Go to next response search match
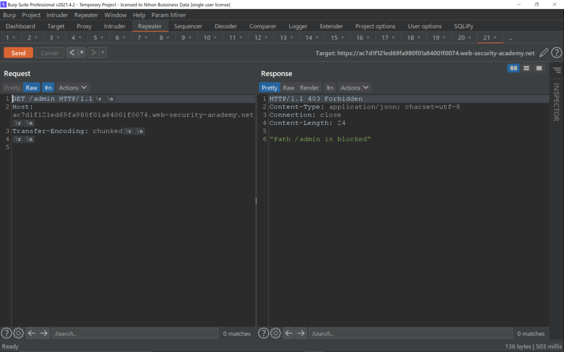564x352 pixels. (x=301, y=333)
